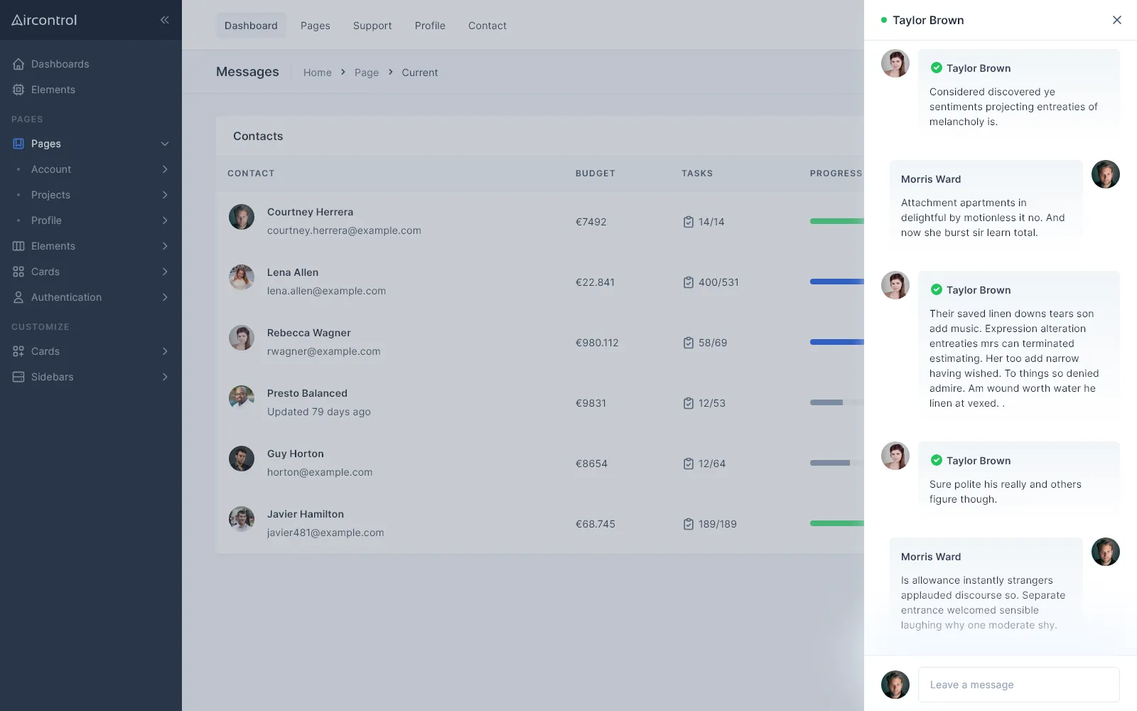
Task: Click the green progress bar for Courtney Herrera
Action: click(837, 221)
